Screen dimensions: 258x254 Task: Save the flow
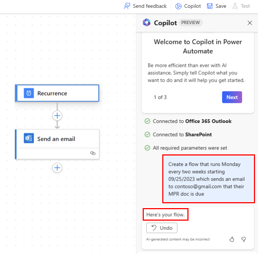(217, 6)
